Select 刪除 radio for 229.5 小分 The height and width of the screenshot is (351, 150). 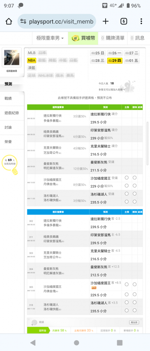point(135,294)
